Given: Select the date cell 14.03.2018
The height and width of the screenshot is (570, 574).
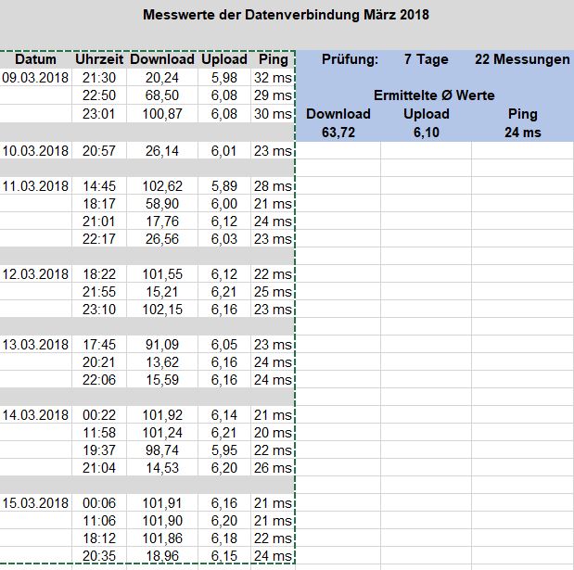Looking at the screenshot, I should (x=35, y=415).
